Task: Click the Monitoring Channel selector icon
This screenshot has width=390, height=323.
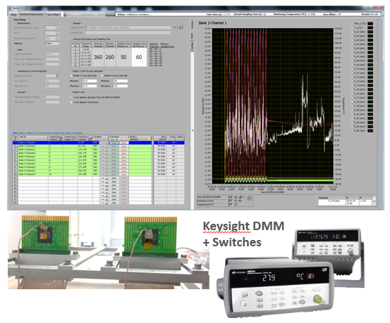Action: (57, 75)
